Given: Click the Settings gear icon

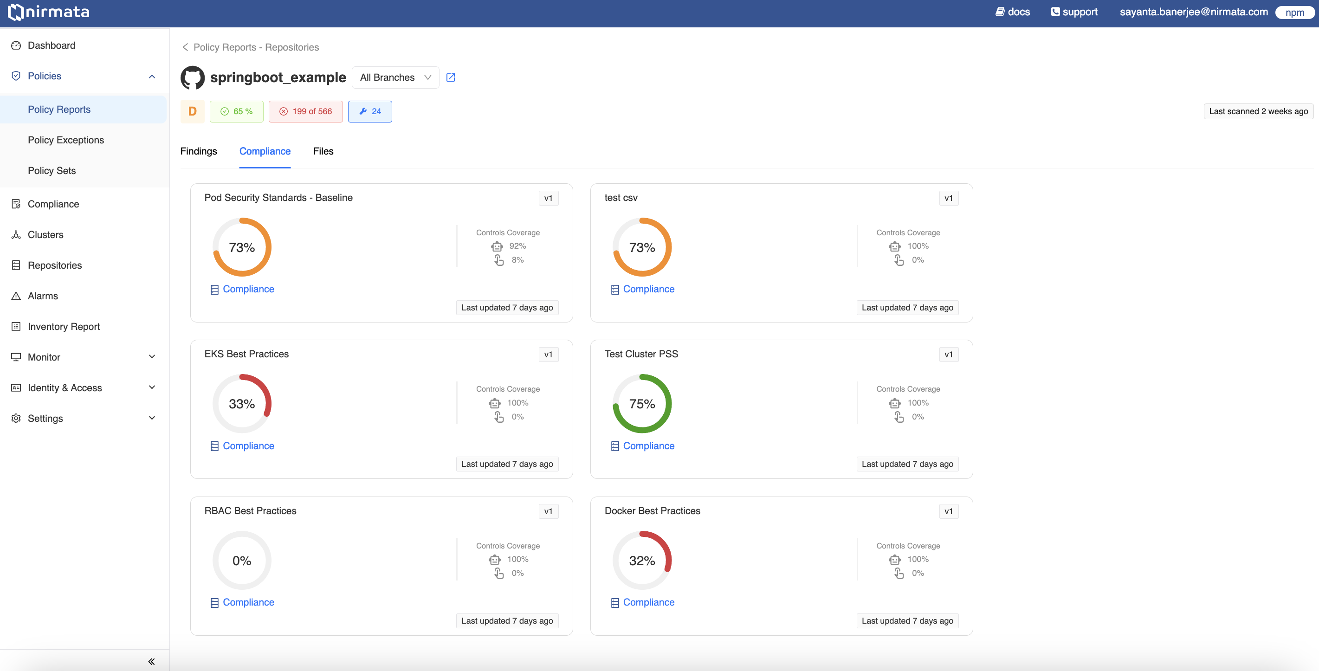Looking at the screenshot, I should click(x=16, y=419).
